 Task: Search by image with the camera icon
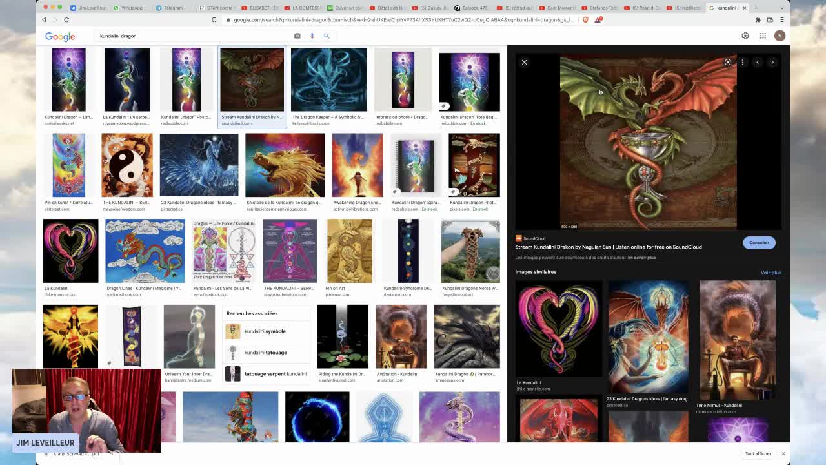tap(297, 36)
